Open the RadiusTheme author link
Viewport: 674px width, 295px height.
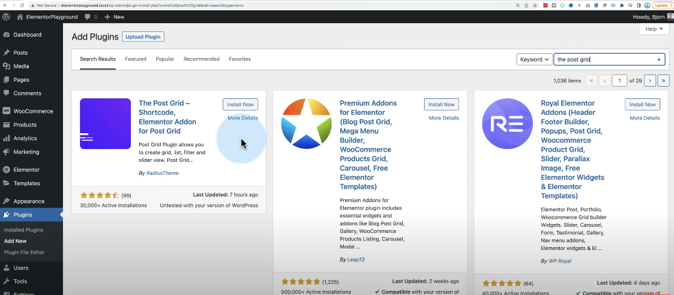click(162, 173)
